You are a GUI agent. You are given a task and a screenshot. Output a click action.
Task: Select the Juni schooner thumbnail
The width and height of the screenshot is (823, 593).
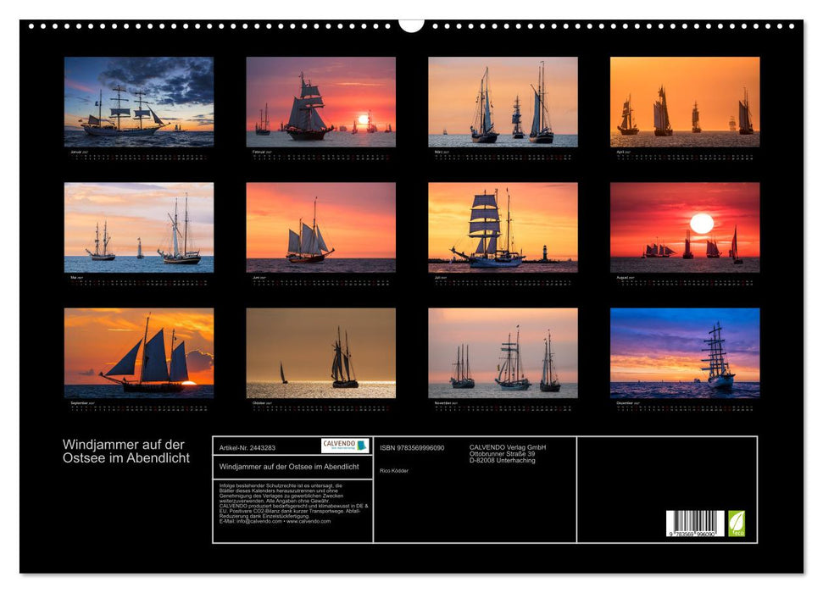(x=320, y=227)
